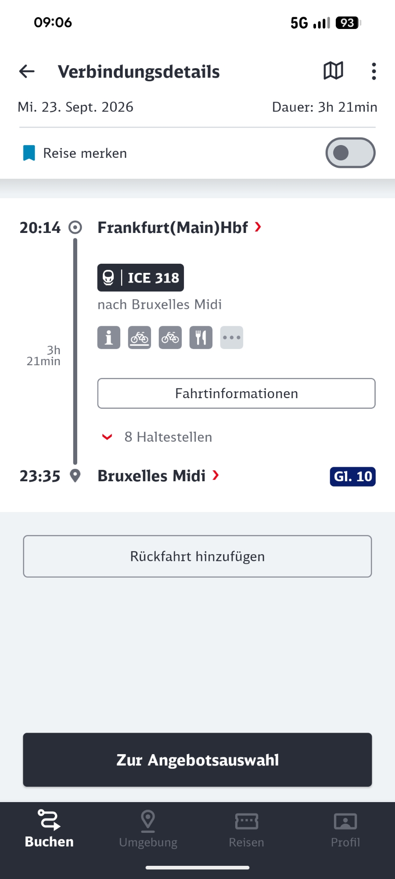Open Bruxelles Midi station details
Viewport: 395px width, 879px height.
pos(158,476)
